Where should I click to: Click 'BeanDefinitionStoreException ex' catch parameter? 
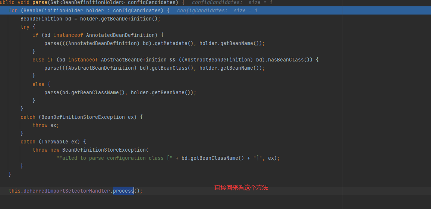[x=87, y=117]
